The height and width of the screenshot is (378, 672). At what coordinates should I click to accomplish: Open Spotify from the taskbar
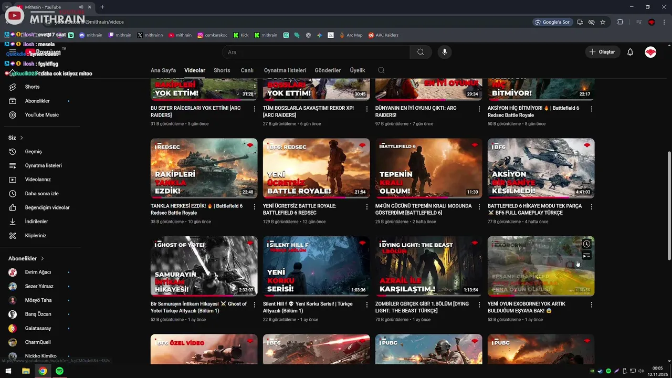59,371
